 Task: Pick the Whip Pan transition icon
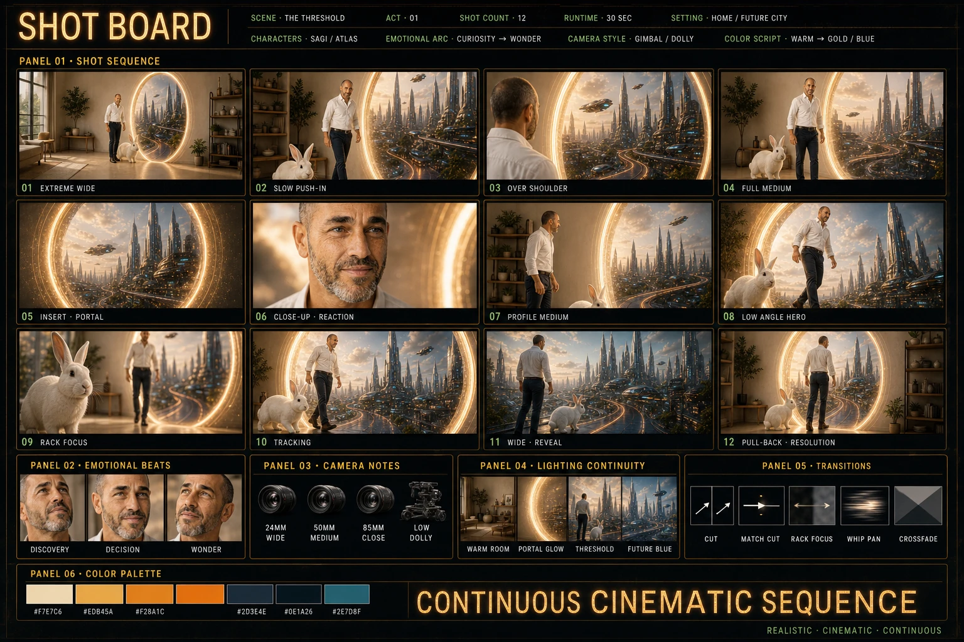pyautogui.click(x=864, y=505)
